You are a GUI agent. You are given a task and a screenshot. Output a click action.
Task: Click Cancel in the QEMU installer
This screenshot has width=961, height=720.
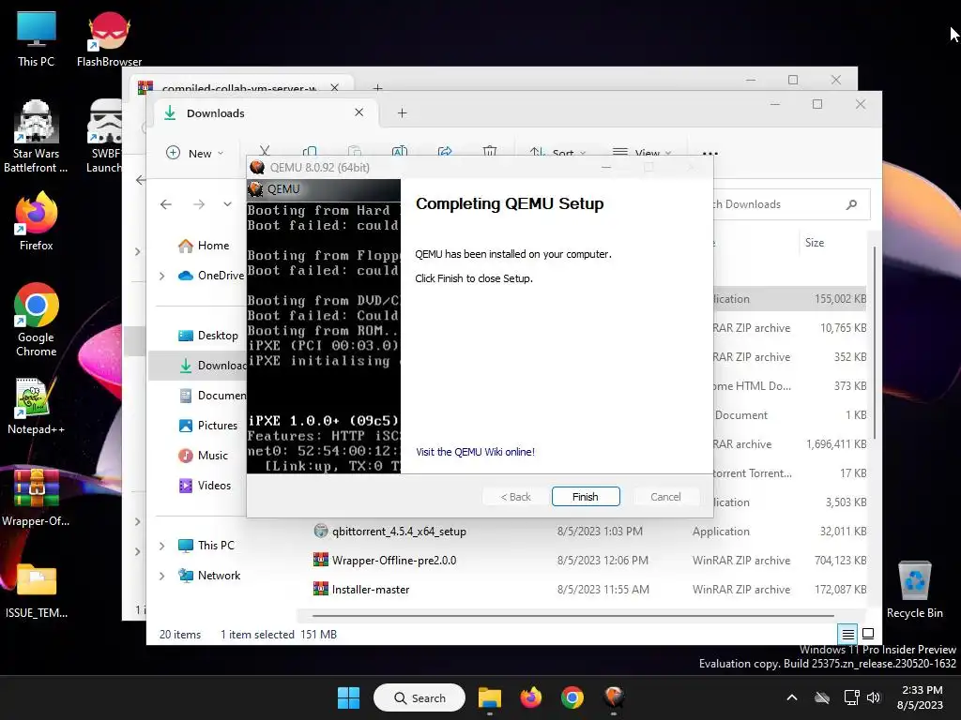coord(665,497)
